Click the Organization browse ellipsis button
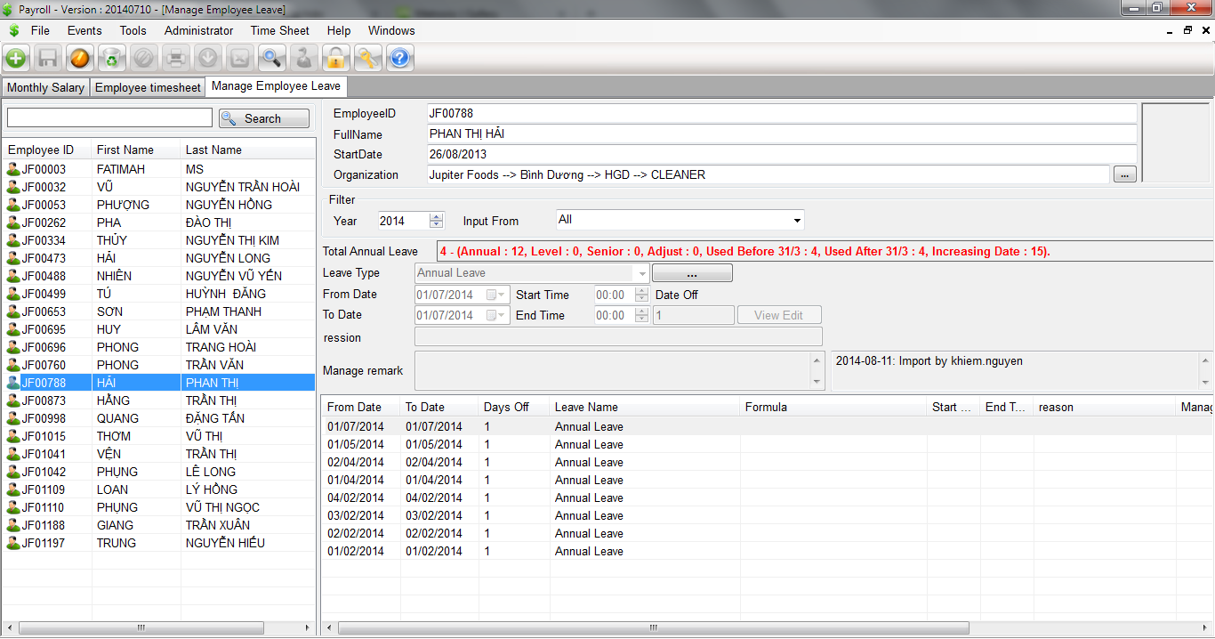 tap(1124, 175)
